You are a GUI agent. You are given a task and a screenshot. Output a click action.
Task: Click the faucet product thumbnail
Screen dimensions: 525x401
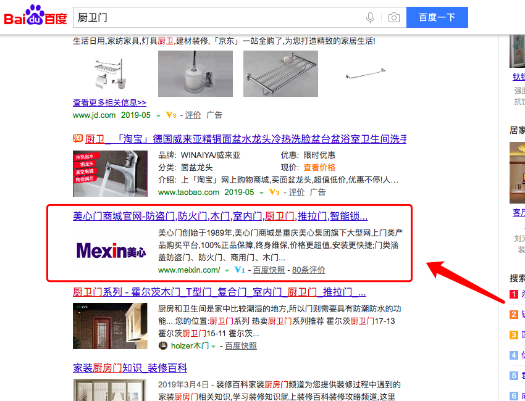[x=110, y=173]
